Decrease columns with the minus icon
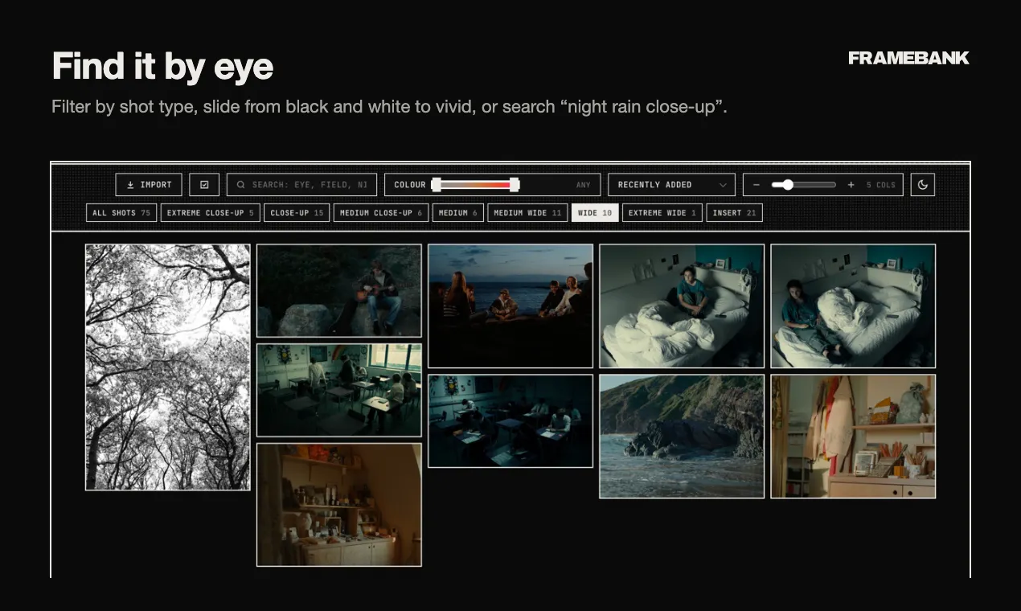Viewport: 1021px width, 611px height. pos(756,185)
